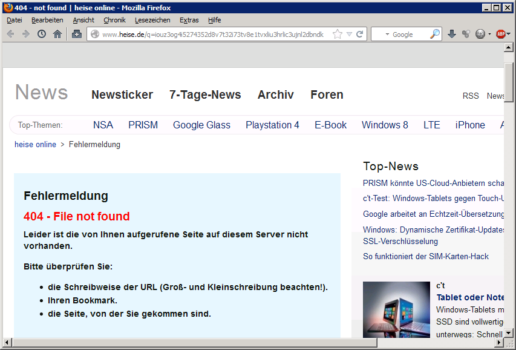Open the RSS link
The image size is (516, 350).
point(471,96)
